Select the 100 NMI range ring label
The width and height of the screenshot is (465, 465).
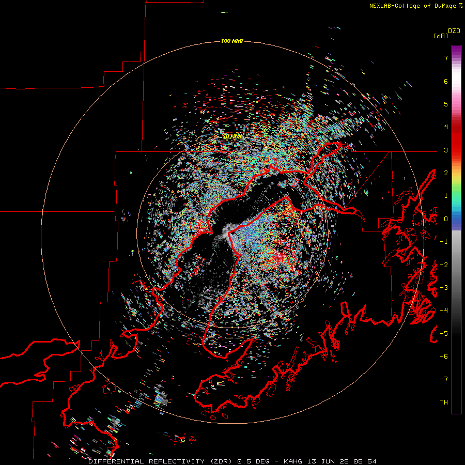tap(232, 41)
